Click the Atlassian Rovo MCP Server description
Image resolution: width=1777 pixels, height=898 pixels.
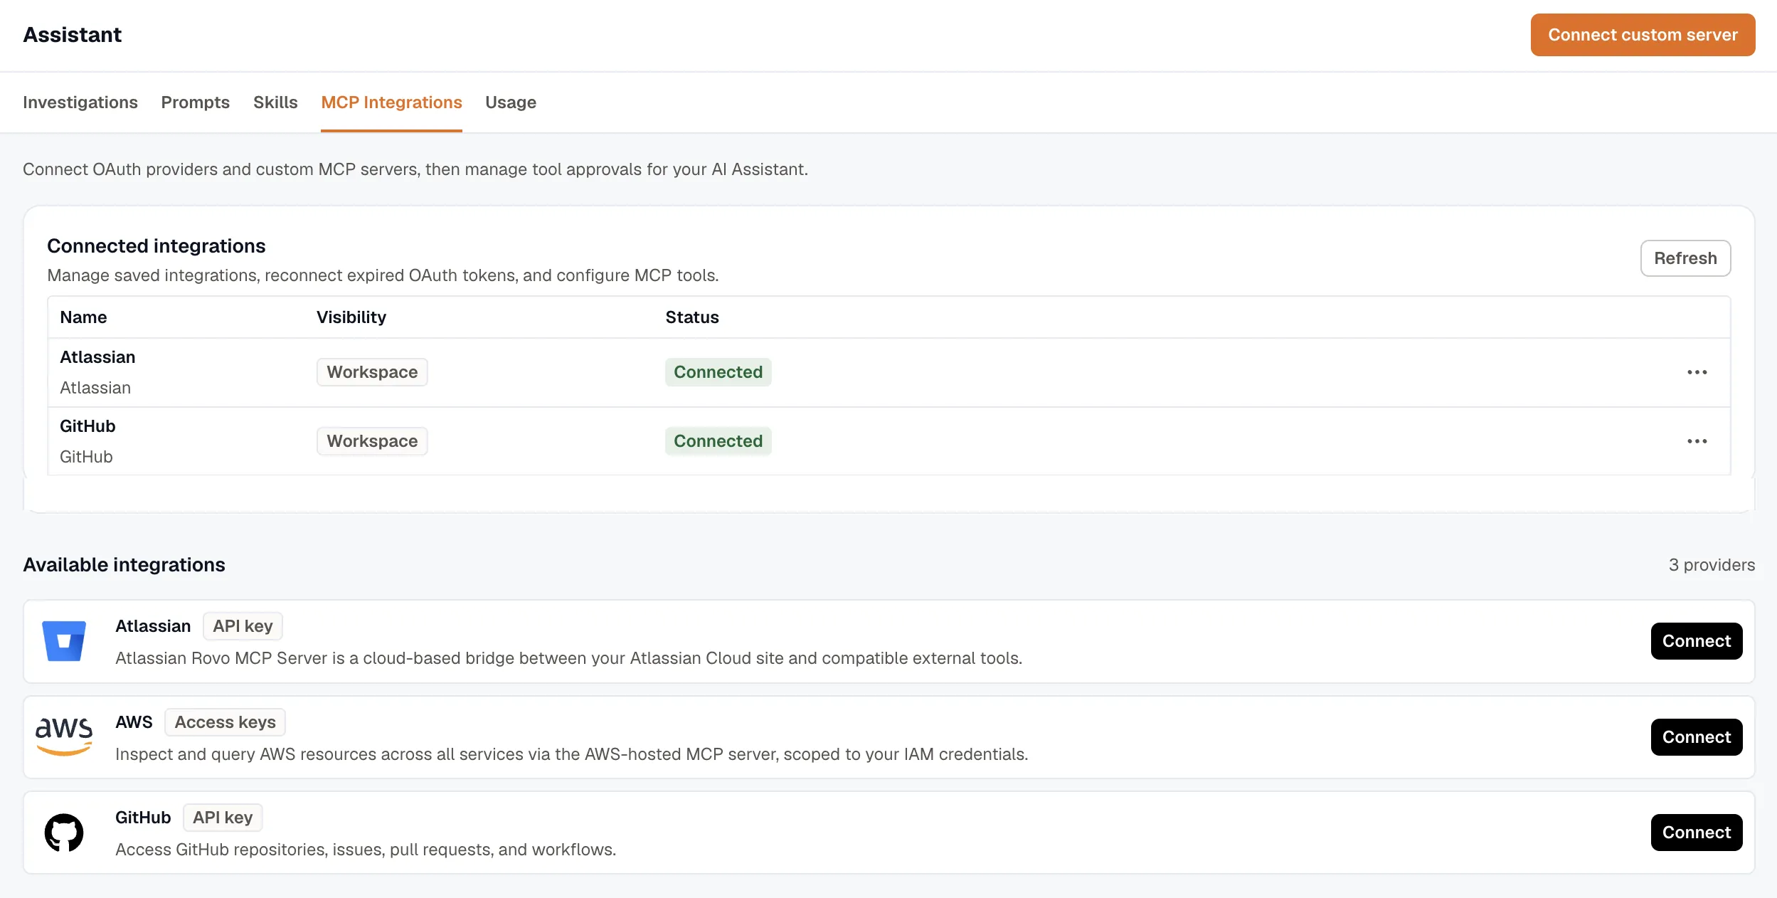tap(568, 658)
